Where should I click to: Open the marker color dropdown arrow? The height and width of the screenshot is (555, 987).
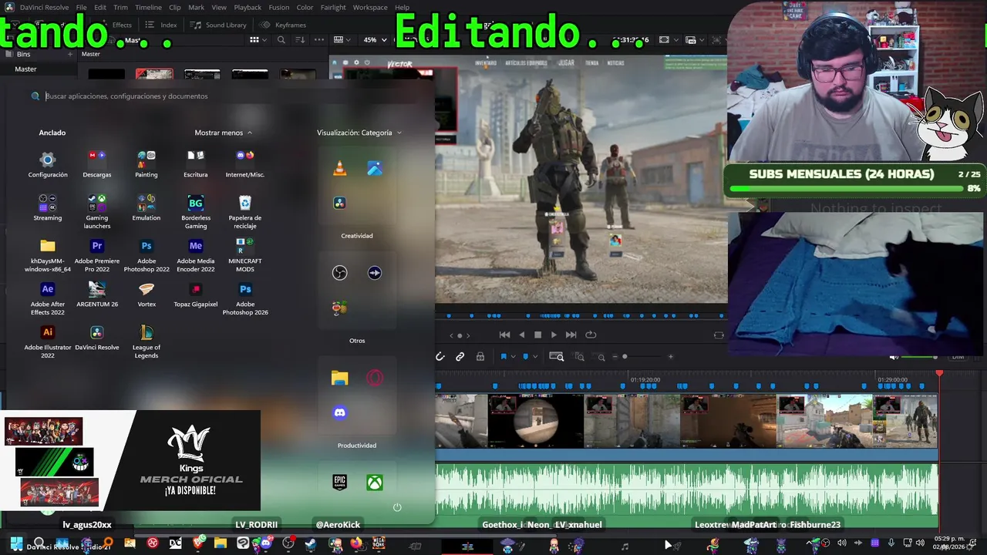click(x=535, y=357)
